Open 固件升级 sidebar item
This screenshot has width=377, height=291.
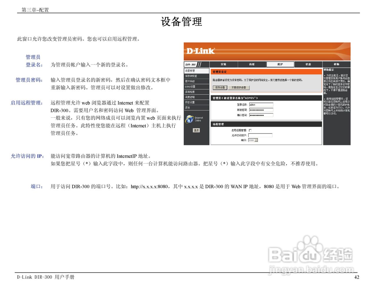pyautogui.click(x=196, y=81)
